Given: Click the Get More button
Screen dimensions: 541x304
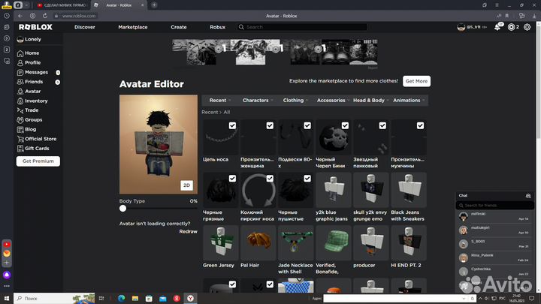Looking at the screenshot, I should coord(416,81).
